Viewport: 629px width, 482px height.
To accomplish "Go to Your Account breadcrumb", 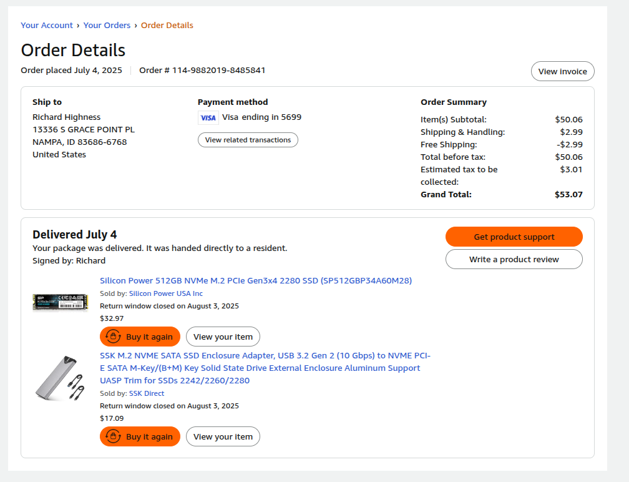I will (x=47, y=26).
